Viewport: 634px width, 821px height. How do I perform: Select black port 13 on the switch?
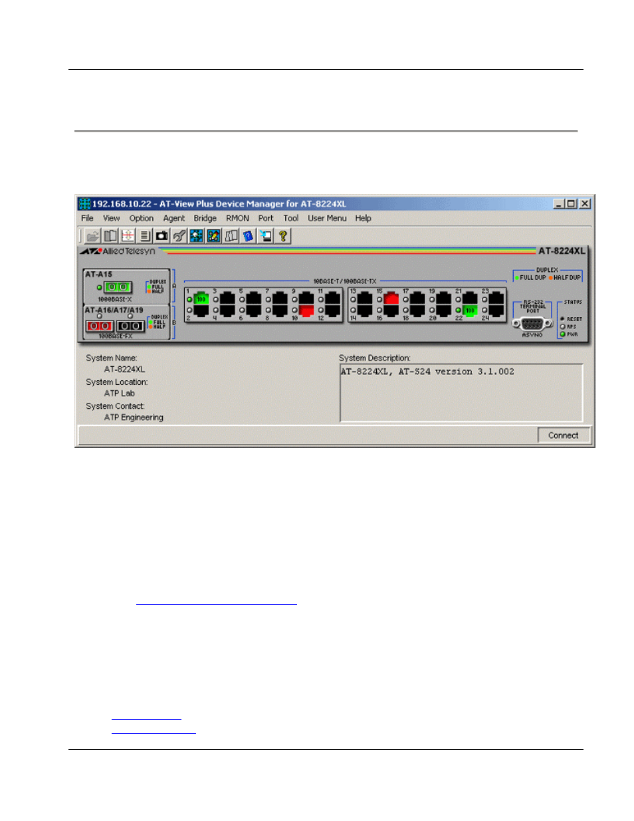coord(365,298)
